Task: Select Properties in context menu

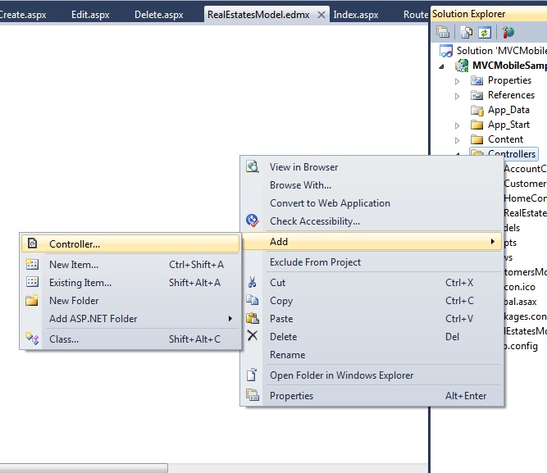Action: point(372,396)
